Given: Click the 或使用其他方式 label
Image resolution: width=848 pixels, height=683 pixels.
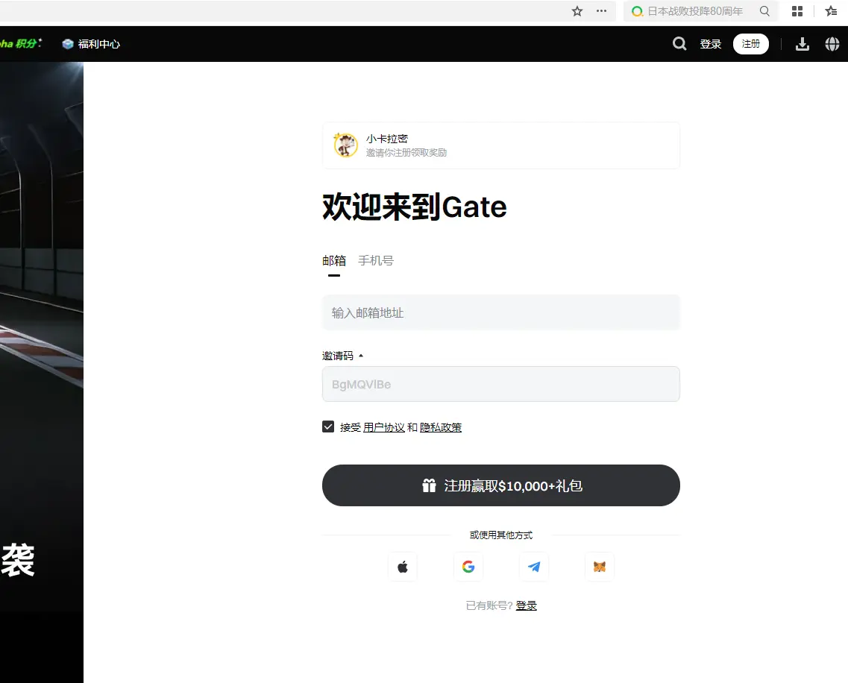Looking at the screenshot, I should pyautogui.click(x=500, y=535).
